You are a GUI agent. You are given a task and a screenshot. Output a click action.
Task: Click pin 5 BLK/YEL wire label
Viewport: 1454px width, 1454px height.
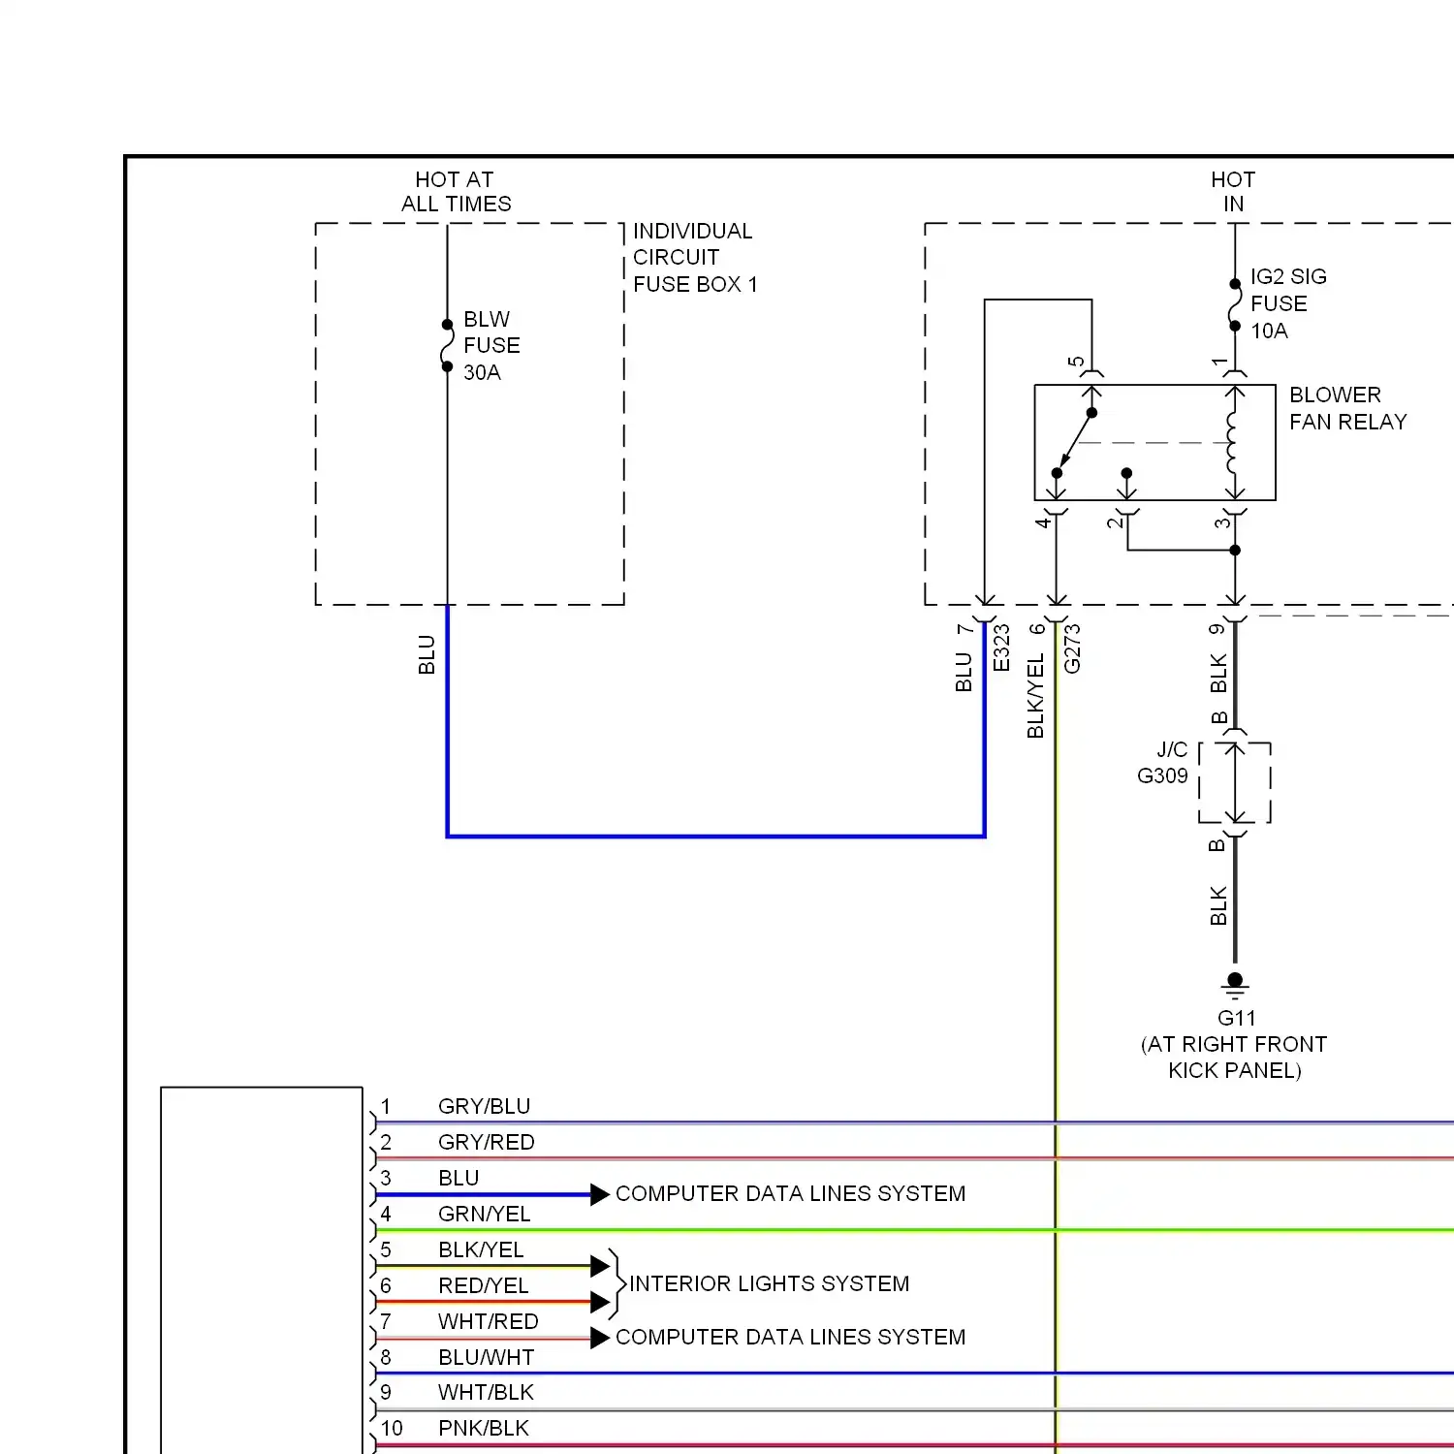481,1249
